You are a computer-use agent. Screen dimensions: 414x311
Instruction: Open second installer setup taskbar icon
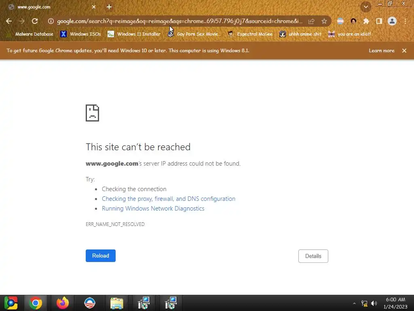[x=171, y=303]
